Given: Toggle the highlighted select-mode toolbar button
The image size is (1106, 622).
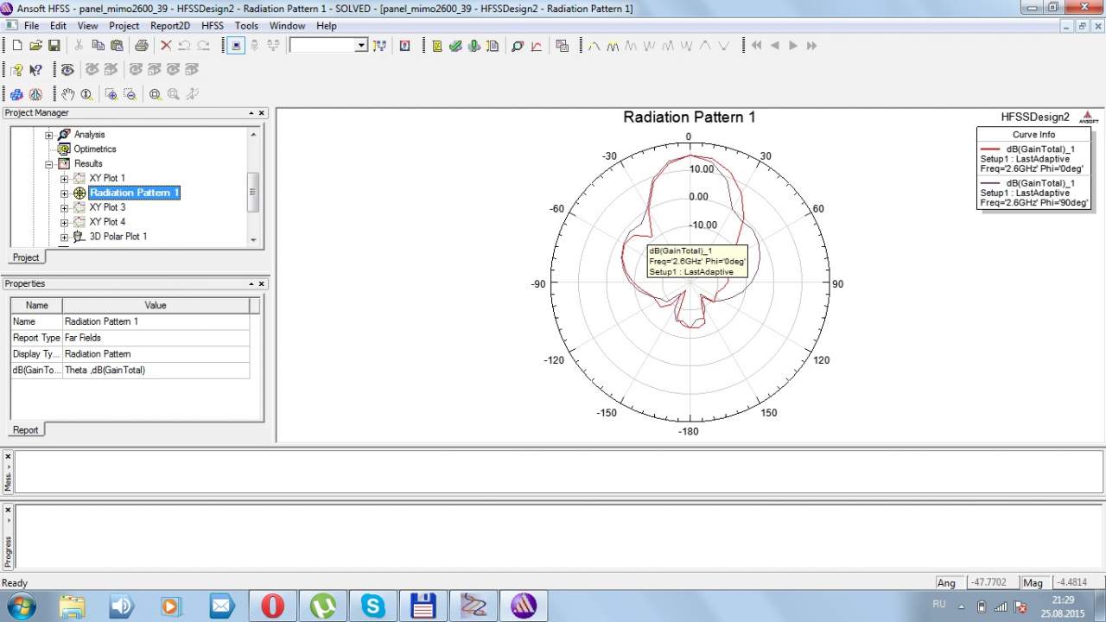Looking at the screenshot, I should click(236, 46).
